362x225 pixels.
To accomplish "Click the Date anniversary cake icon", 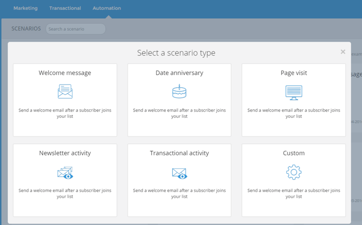I will click(x=179, y=91).
